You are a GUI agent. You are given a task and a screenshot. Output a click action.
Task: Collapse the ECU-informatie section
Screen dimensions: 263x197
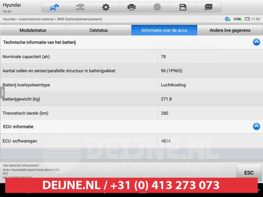coord(256,126)
